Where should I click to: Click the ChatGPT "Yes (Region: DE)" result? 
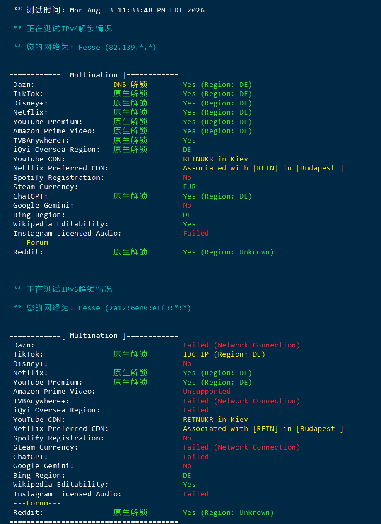217,196
